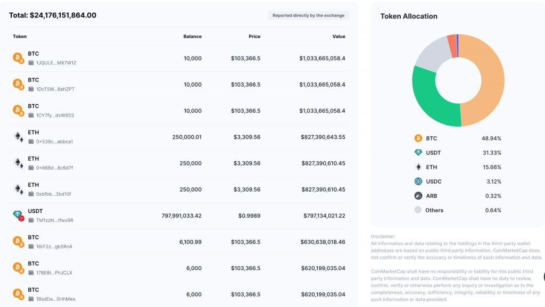Screen dimensions: 545x307
Task: Open wallet address 1BsdDa...SHhMea
Action: click(x=55, y=299)
